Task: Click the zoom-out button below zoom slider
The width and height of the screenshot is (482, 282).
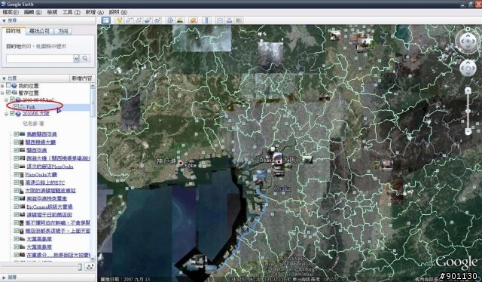Action: click(x=468, y=131)
